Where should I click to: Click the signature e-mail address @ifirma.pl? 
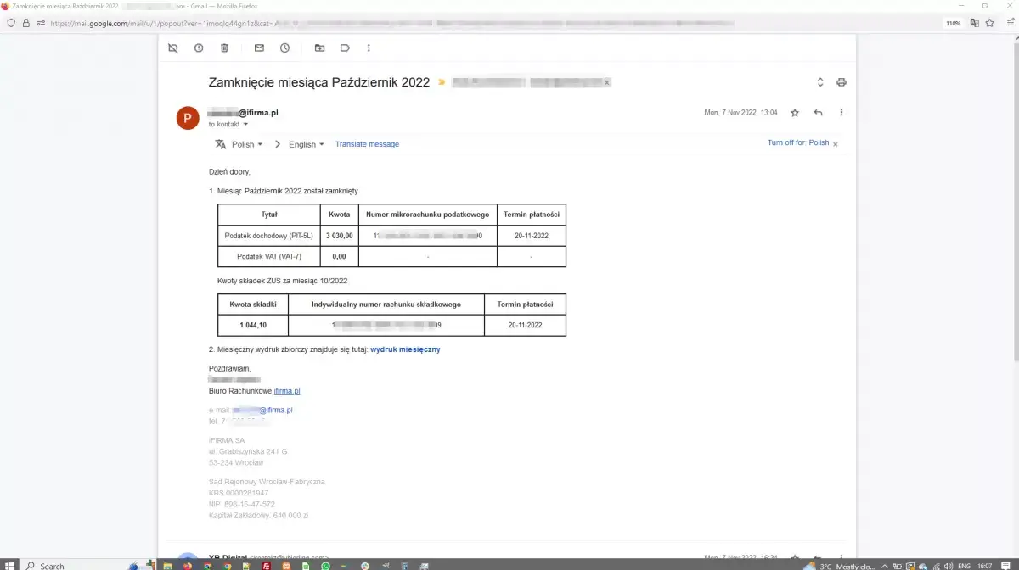pyautogui.click(x=262, y=410)
